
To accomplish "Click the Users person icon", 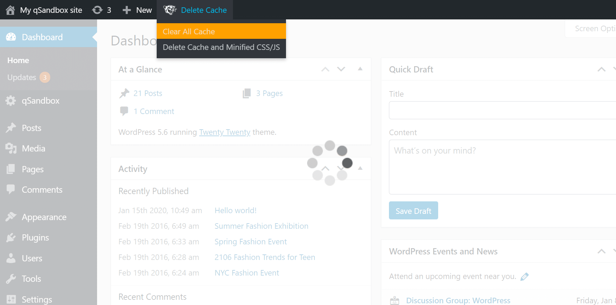I will 11,258.
